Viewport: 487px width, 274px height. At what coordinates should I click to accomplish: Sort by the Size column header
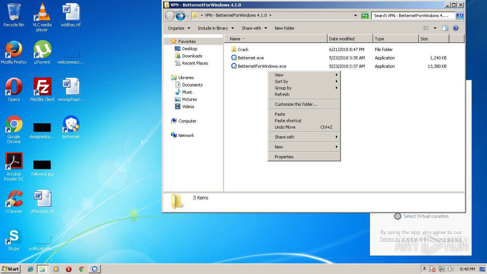click(x=434, y=39)
